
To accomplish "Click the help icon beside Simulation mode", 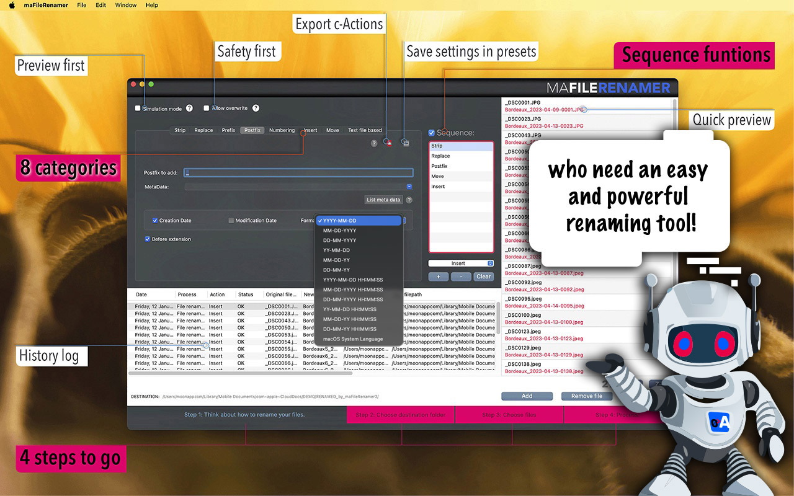I will pos(189,108).
